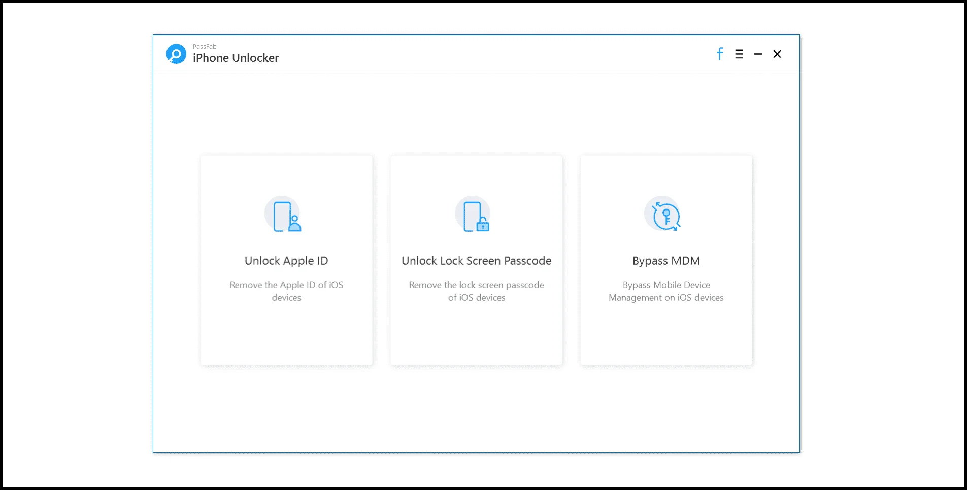Click 'Remove the Apple ID of iOS devices' text
The image size is (967, 490).
tap(286, 291)
